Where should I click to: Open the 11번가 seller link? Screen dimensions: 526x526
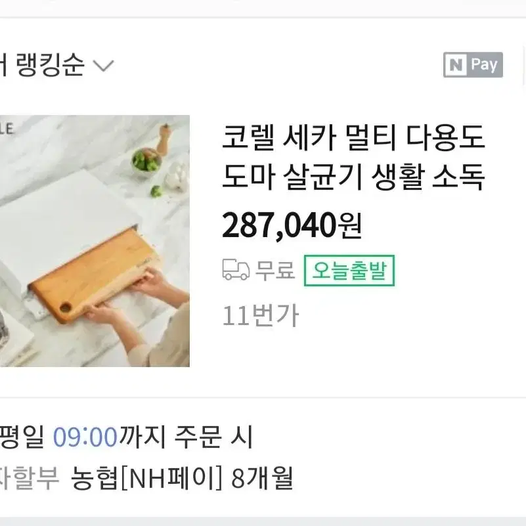(x=260, y=316)
